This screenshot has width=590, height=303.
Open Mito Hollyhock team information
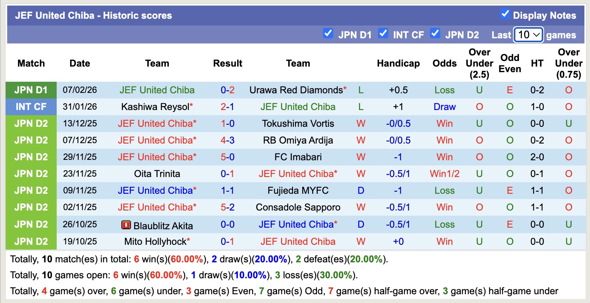coord(154,241)
